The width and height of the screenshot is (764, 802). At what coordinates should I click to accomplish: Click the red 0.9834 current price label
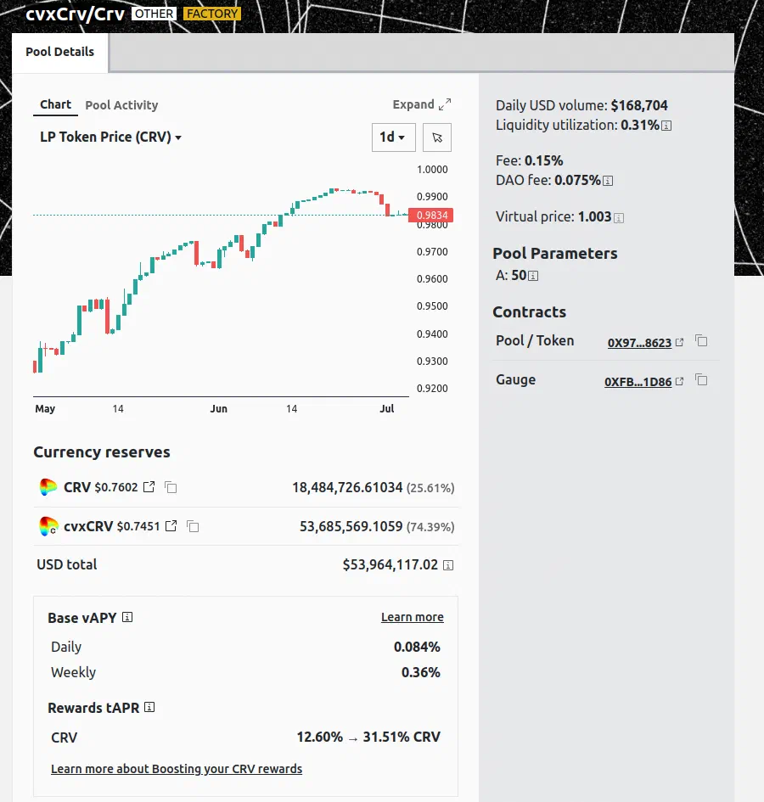[431, 216]
